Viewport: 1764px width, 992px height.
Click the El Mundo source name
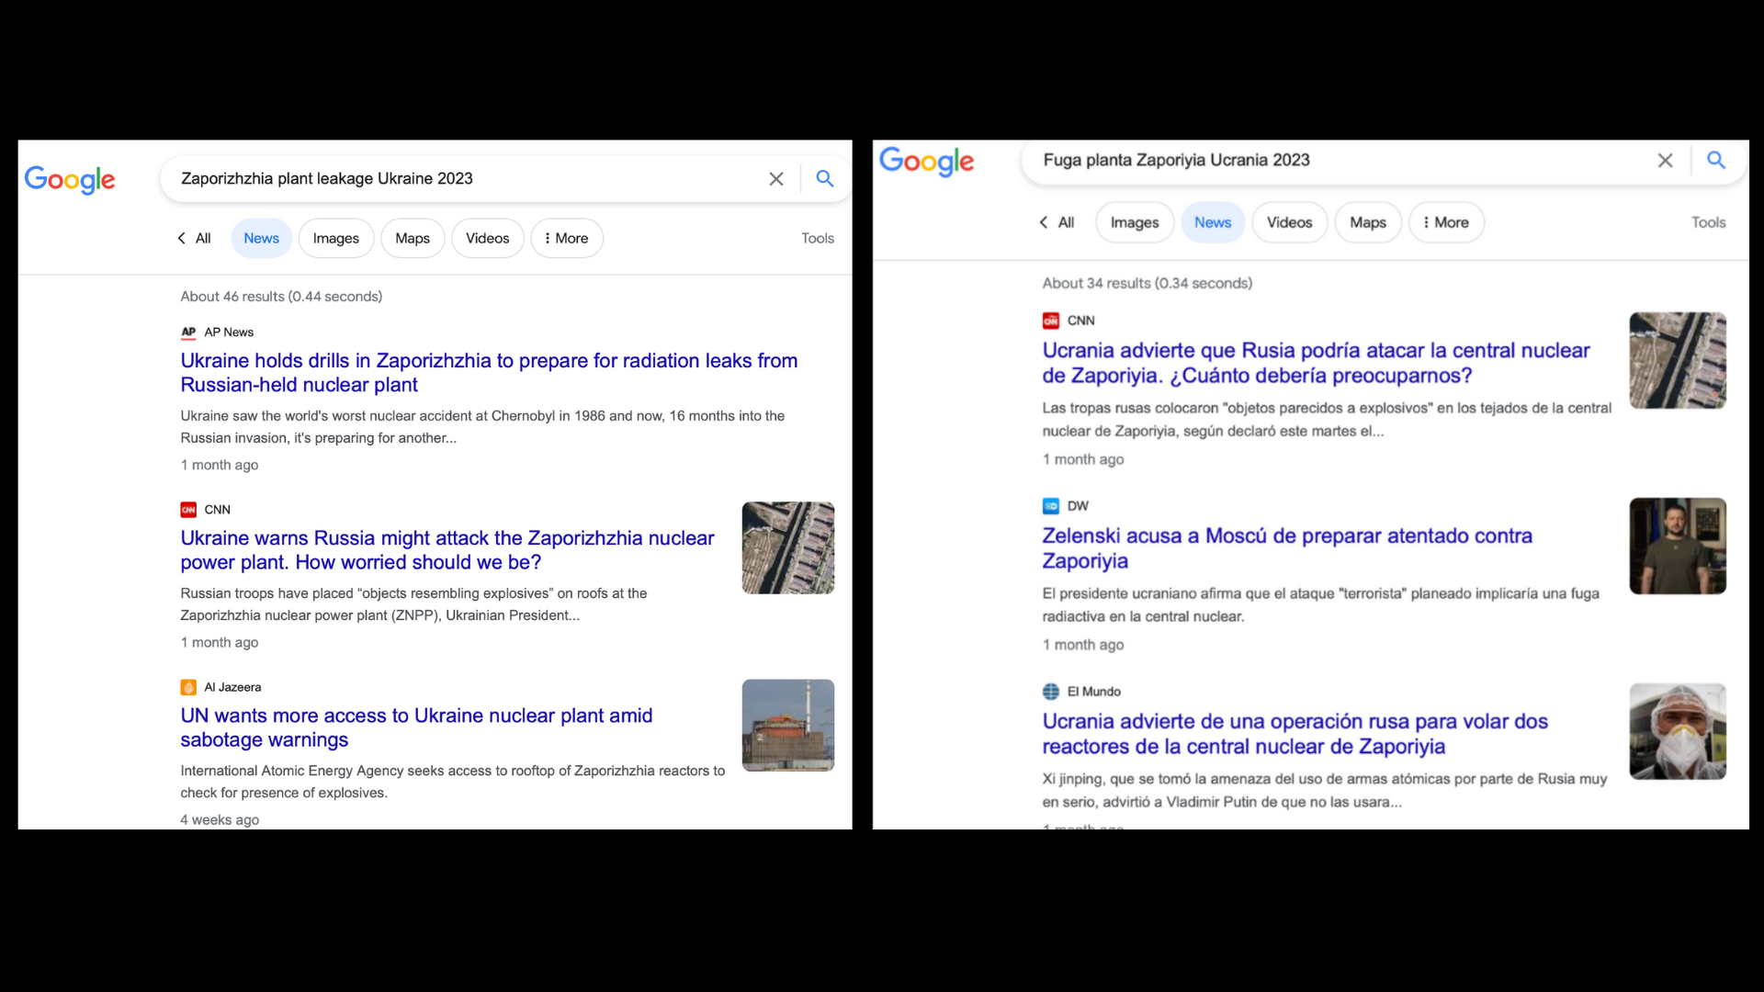pyautogui.click(x=1094, y=692)
